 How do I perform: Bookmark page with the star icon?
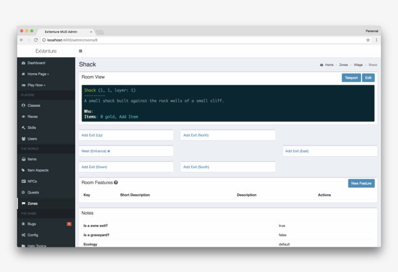point(368,40)
